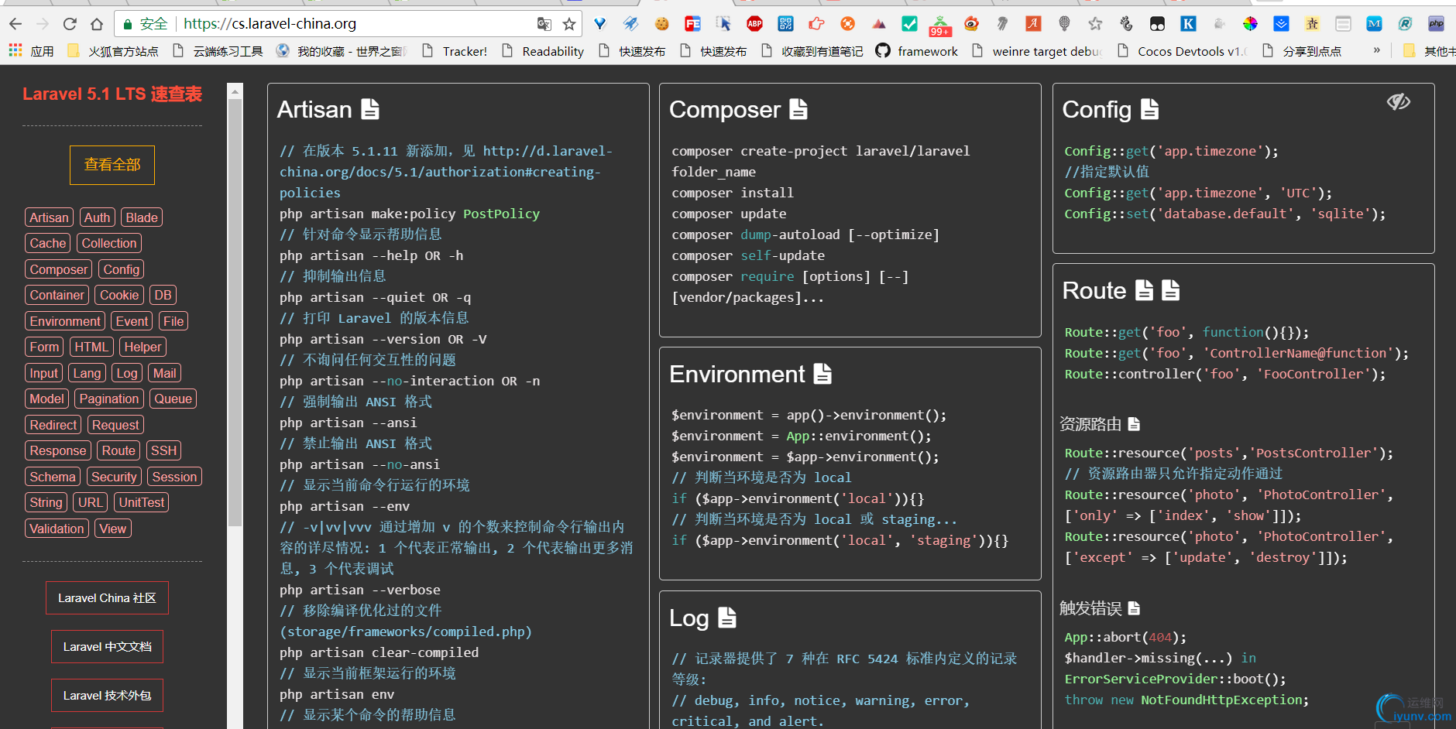The height and width of the screenshot is (729, 1456).
Task: Click the 'App::abort(404);' line
Action: [1125, 637]
